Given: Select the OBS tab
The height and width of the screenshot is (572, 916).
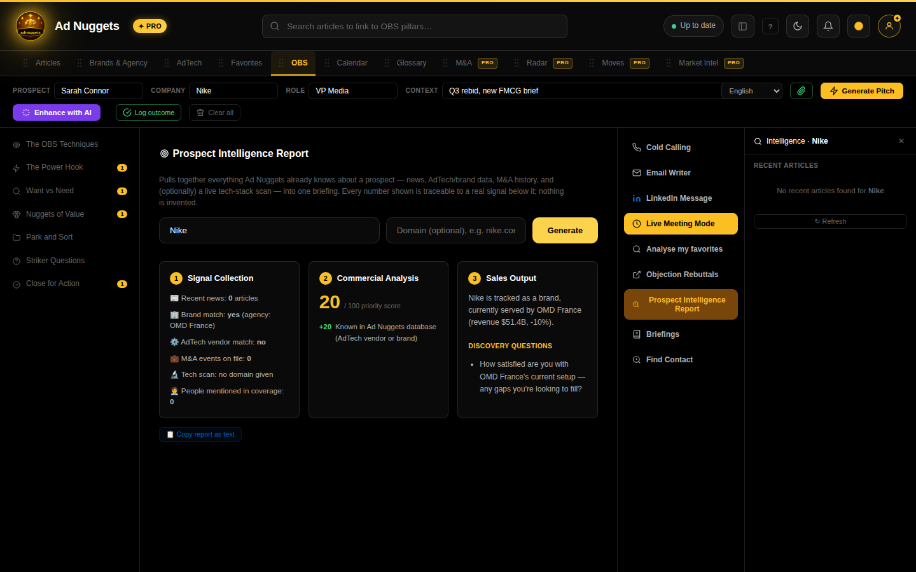Looking at the screenshot, I should (x=293, y=63).
